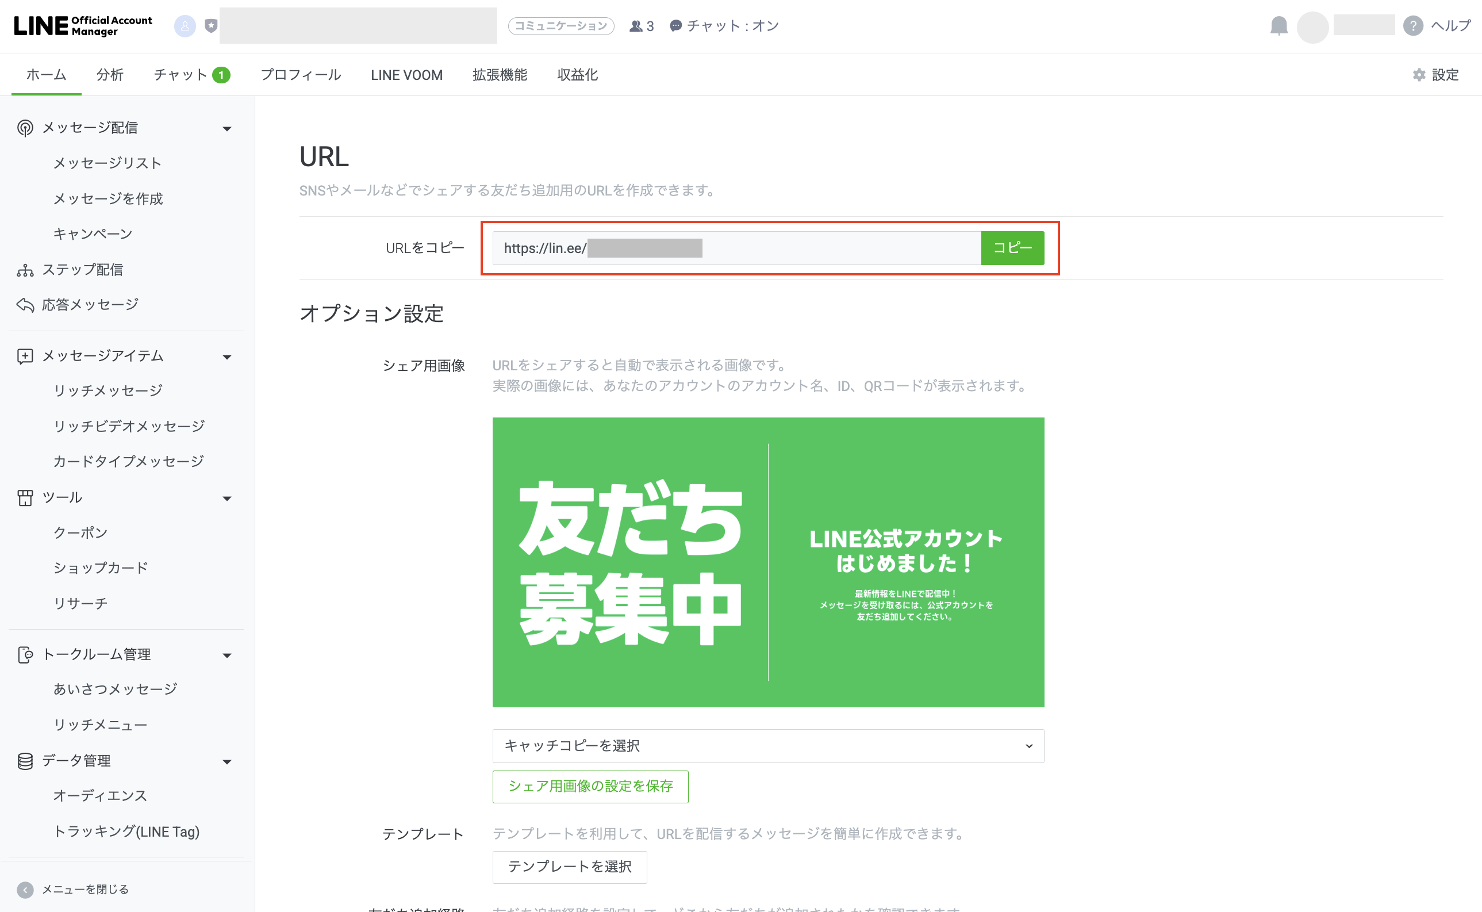Open オーディエンス in the sidebar
This screenshot has width=1482, height=912.
point(100,796)
